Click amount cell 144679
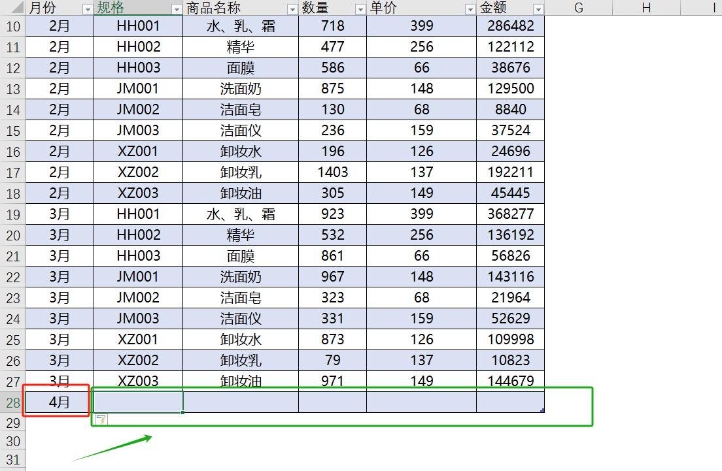722x471 pixels. (511, 382)
